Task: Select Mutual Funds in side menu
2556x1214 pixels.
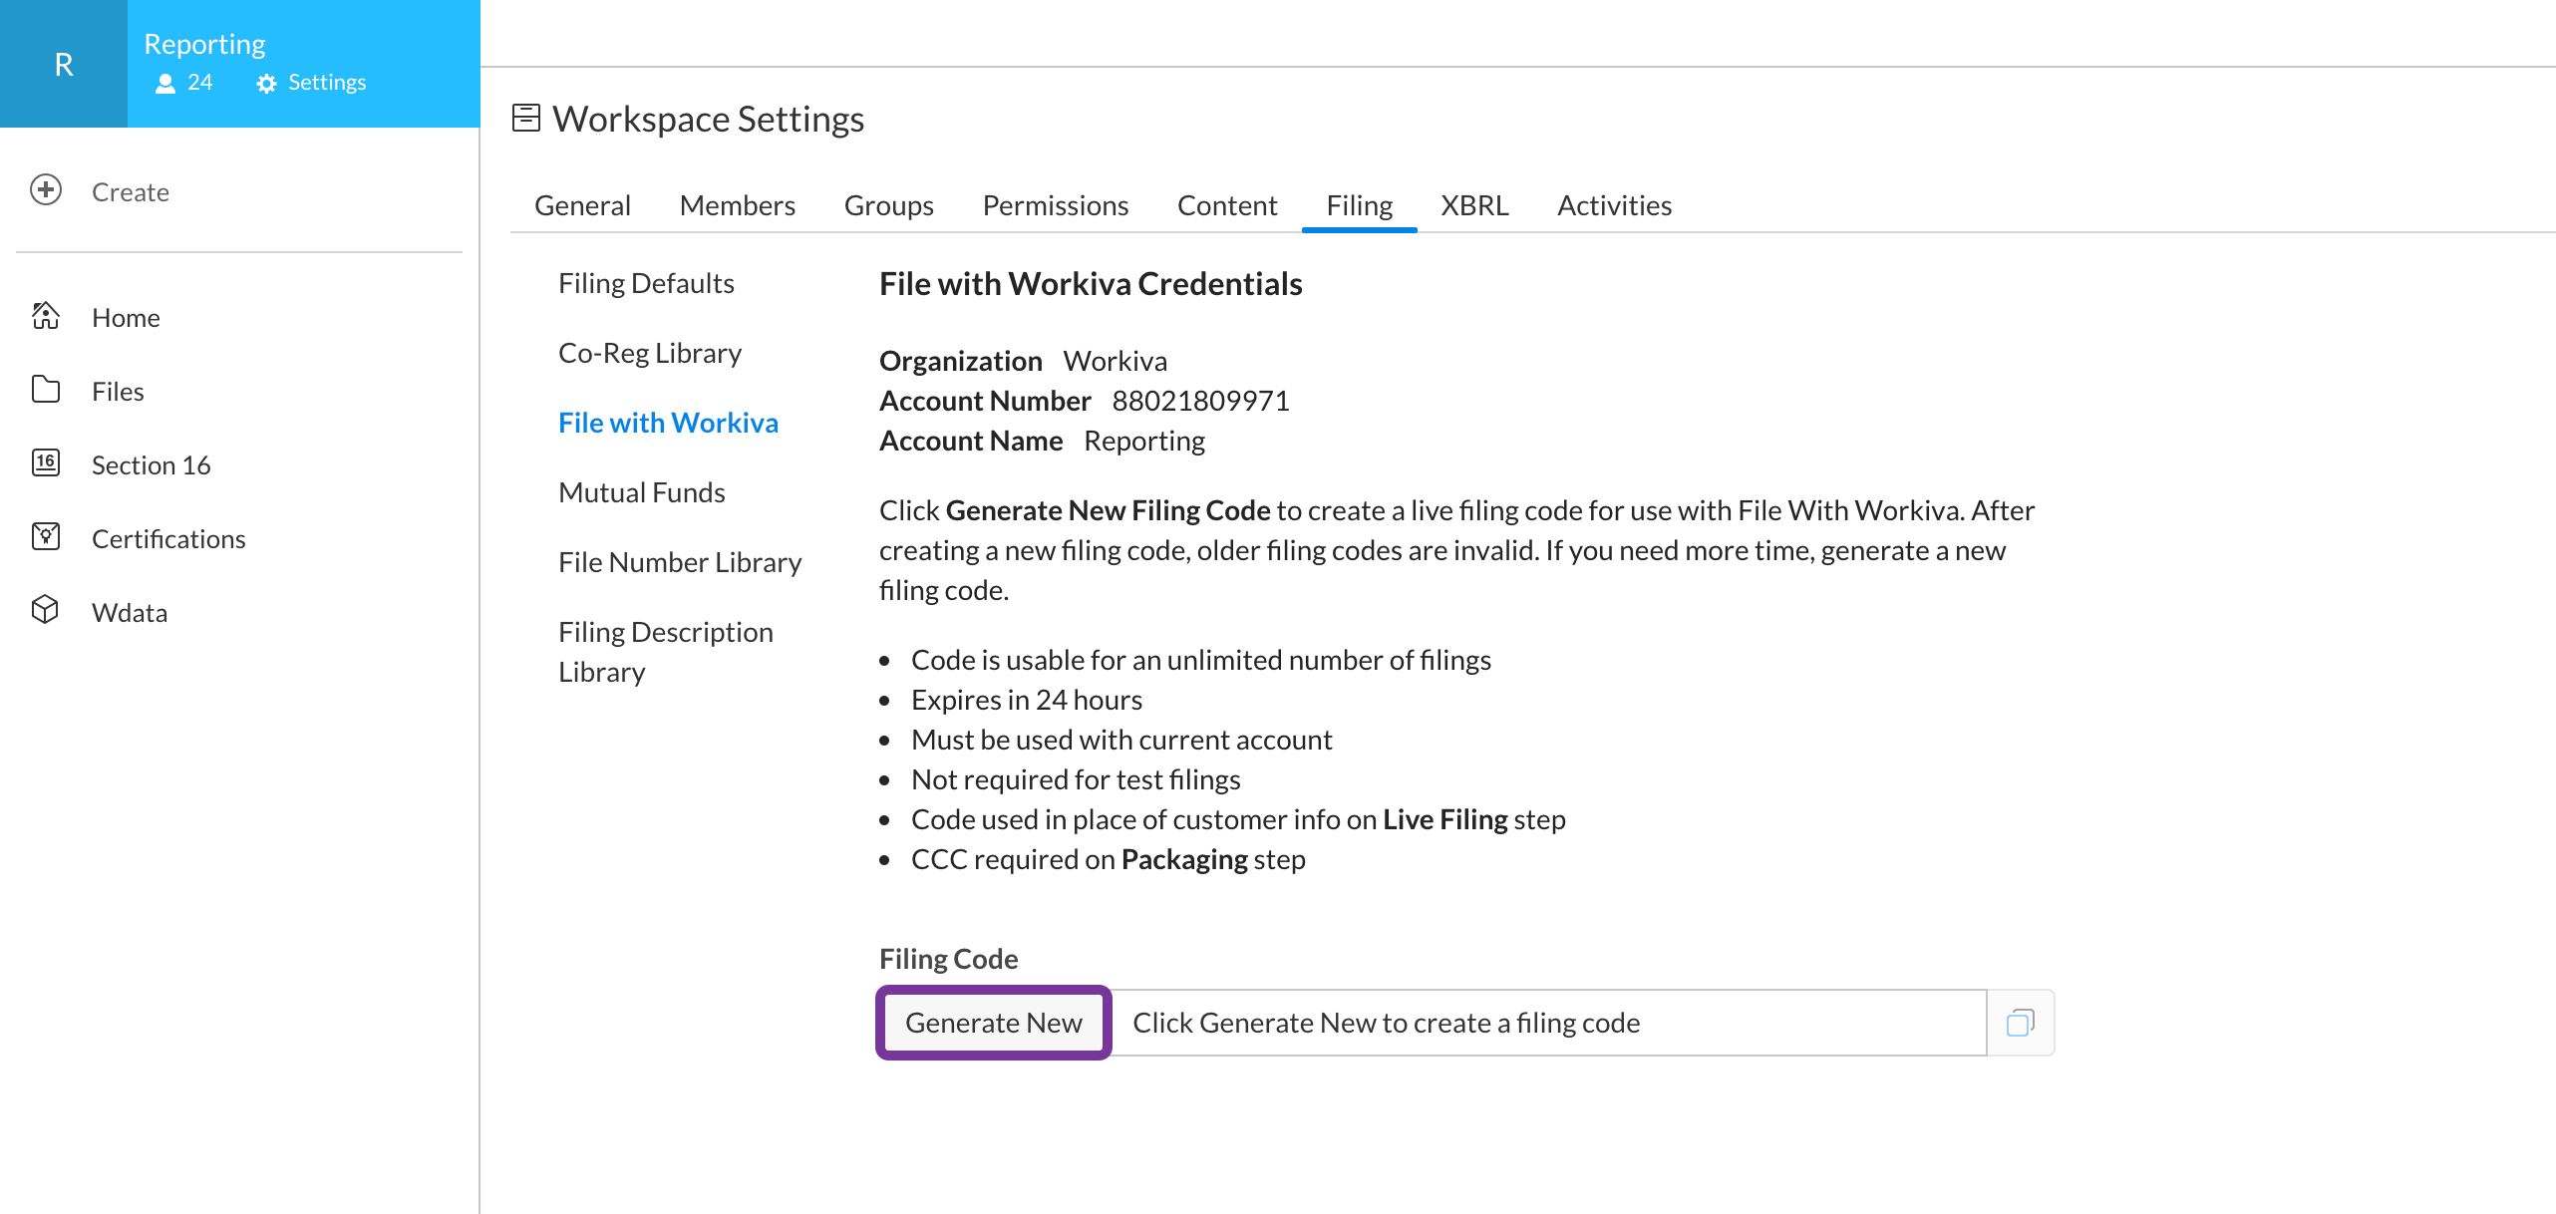Action: coord(642,492)
